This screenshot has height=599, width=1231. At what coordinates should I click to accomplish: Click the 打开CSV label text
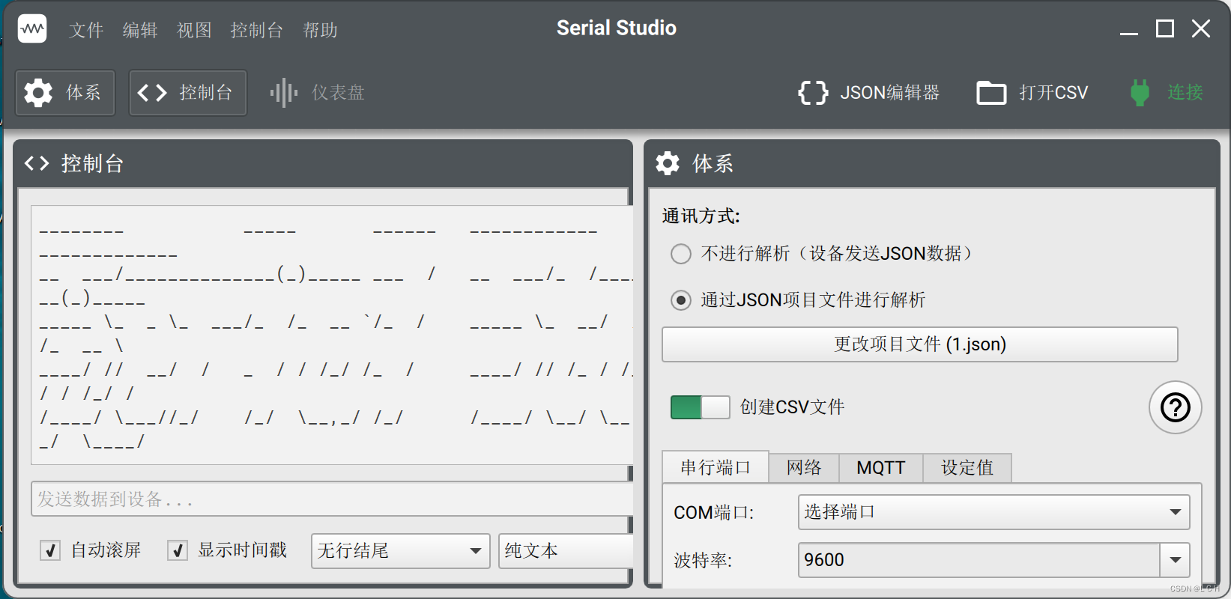coord(1053,93)
